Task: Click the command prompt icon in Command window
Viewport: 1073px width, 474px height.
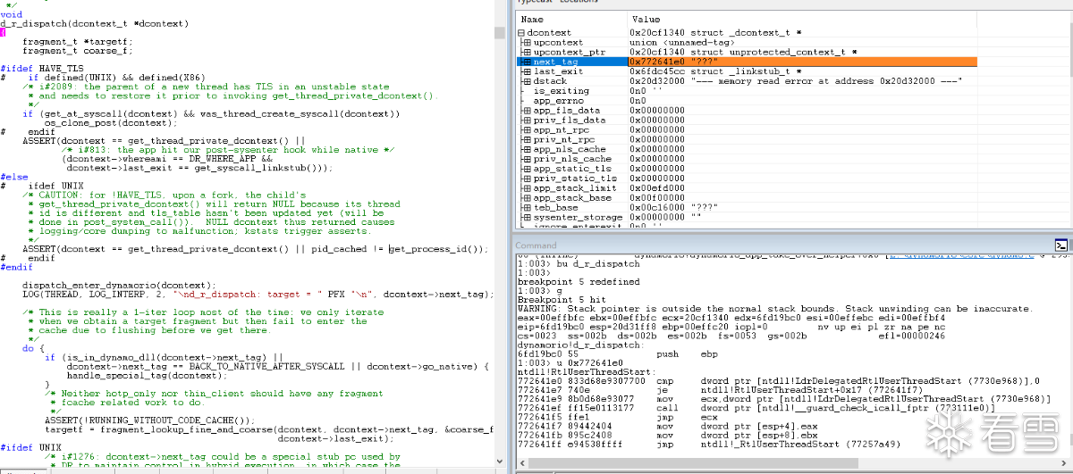Action: click(1060, 245)
